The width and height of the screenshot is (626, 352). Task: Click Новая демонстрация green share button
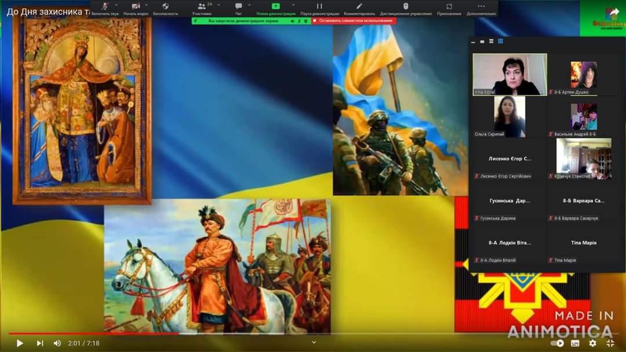276,8
